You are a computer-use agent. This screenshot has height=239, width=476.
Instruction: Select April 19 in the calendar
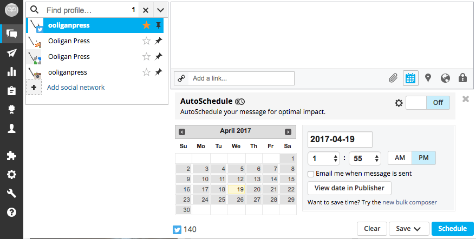(x=236, y=189)
